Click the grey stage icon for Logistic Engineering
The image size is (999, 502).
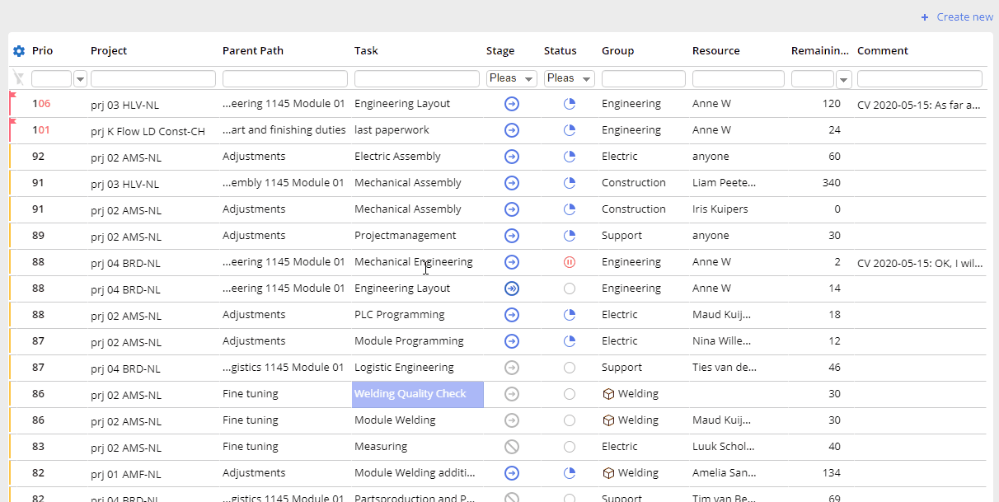(512, 368)
